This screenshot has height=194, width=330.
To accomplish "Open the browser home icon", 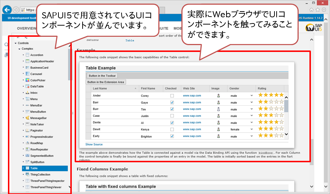I will pos(312,10).
